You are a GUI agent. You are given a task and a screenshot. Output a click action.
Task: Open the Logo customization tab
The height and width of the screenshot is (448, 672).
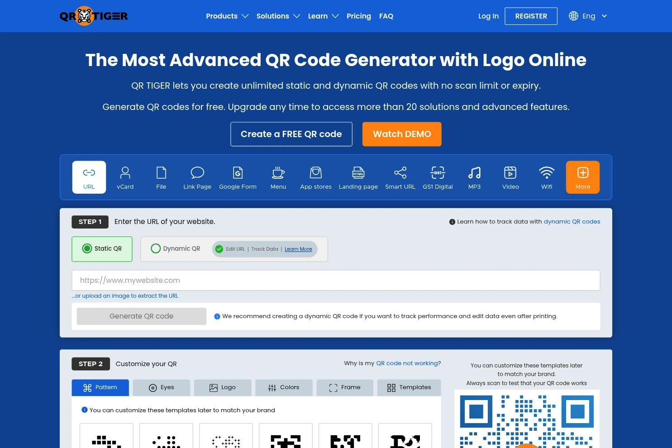223,387
